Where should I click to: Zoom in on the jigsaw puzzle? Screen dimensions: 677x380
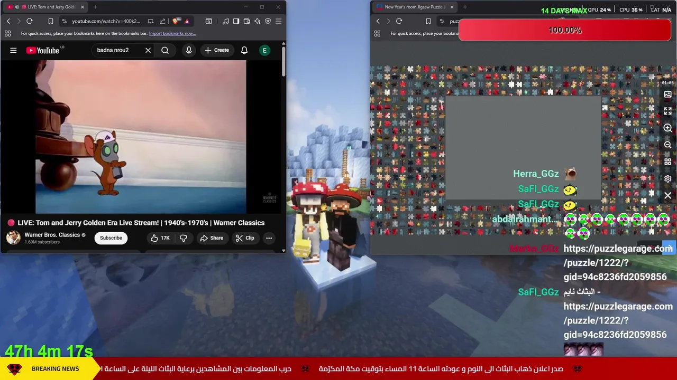pyautogui.click(x=667, y=128)
